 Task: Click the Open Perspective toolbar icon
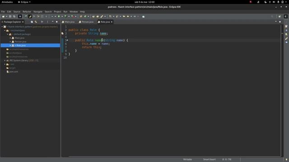click(x=280, y=17)
